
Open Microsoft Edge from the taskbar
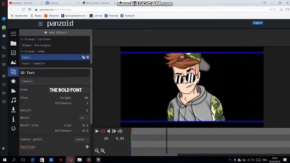pyautogui.click(x=33, y=160)
